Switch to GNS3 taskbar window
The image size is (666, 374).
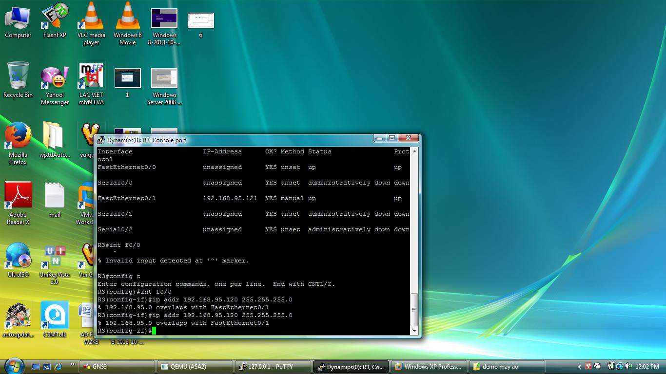[117, 367]
